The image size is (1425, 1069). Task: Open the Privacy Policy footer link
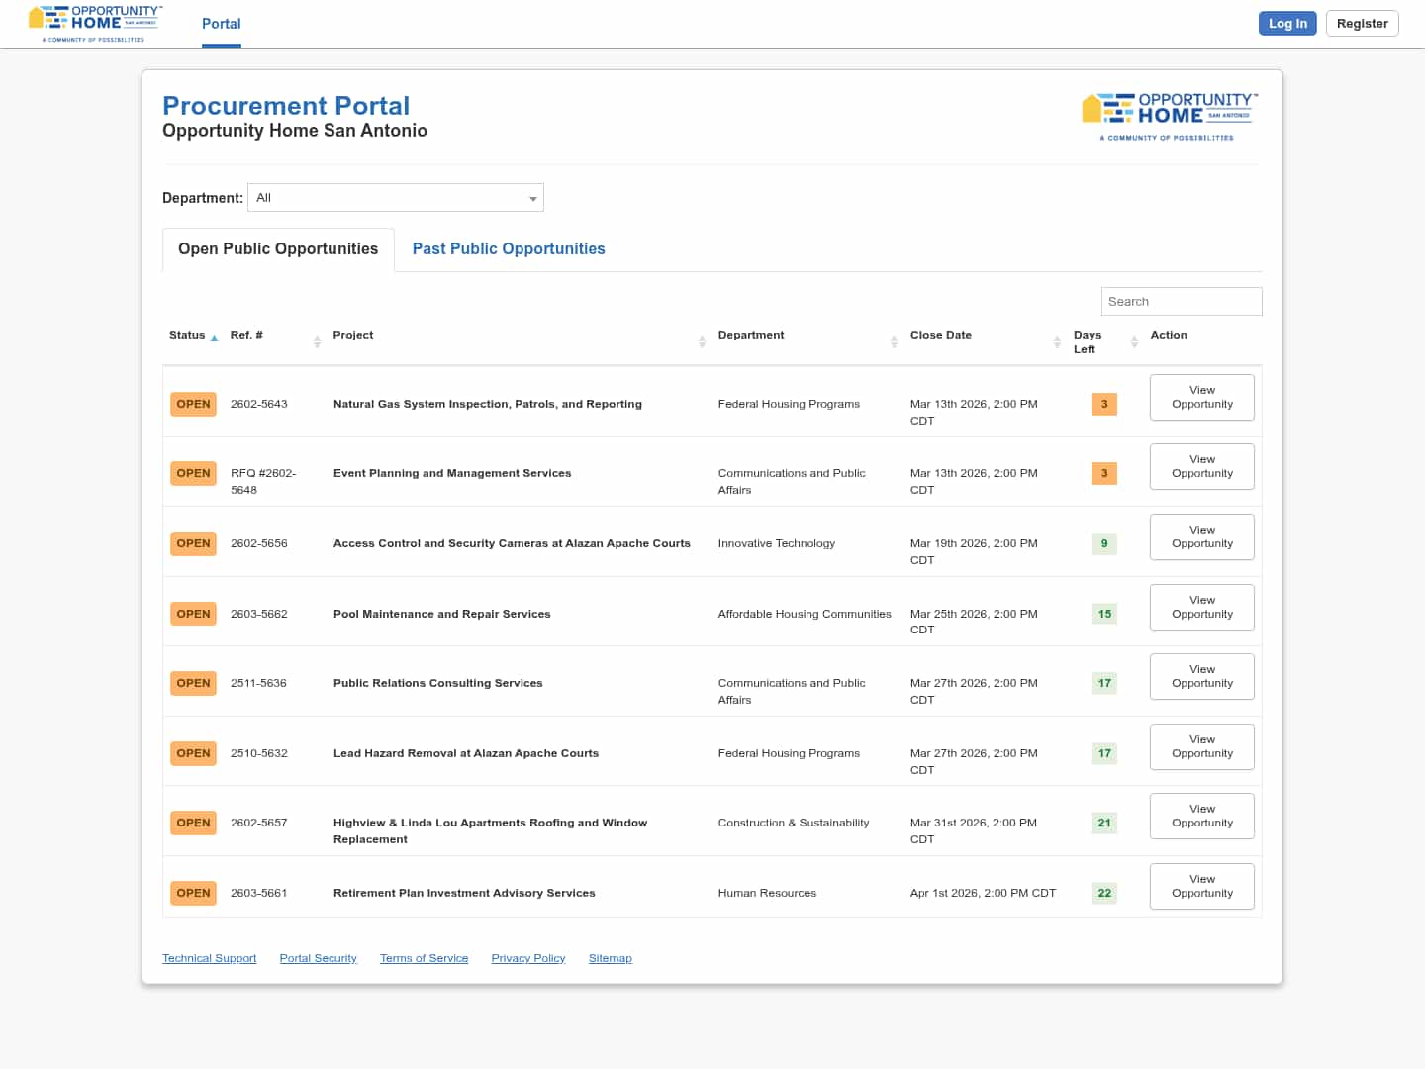point(527,958)
